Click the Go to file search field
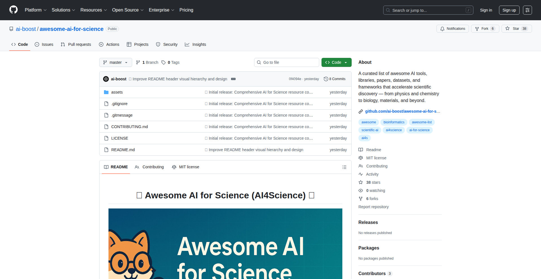 click(287, 62)
